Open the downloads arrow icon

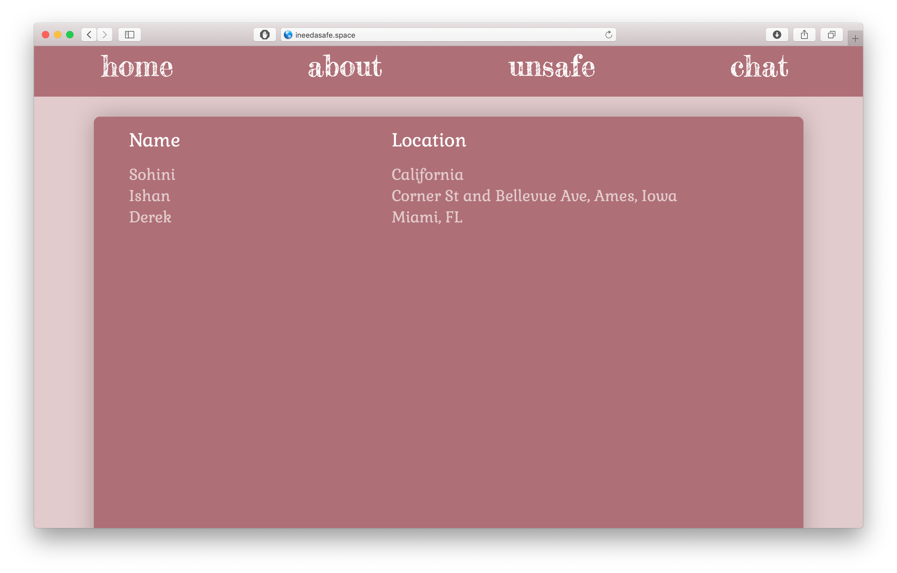[777, 35]
